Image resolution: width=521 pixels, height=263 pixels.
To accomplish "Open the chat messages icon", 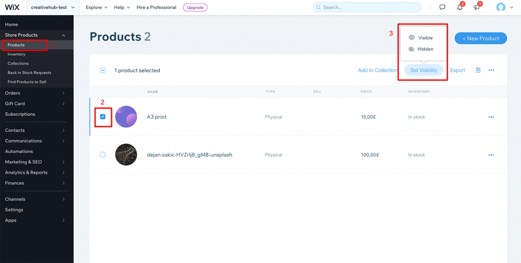I will (442, 7).
